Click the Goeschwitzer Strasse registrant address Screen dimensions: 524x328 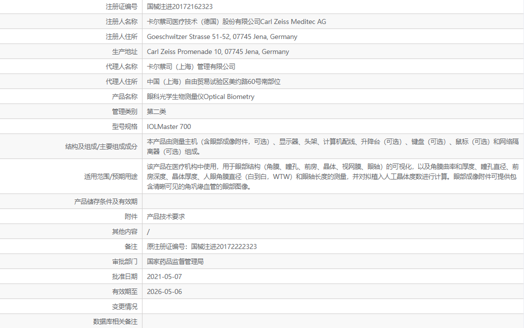click(x=222, y=36)
